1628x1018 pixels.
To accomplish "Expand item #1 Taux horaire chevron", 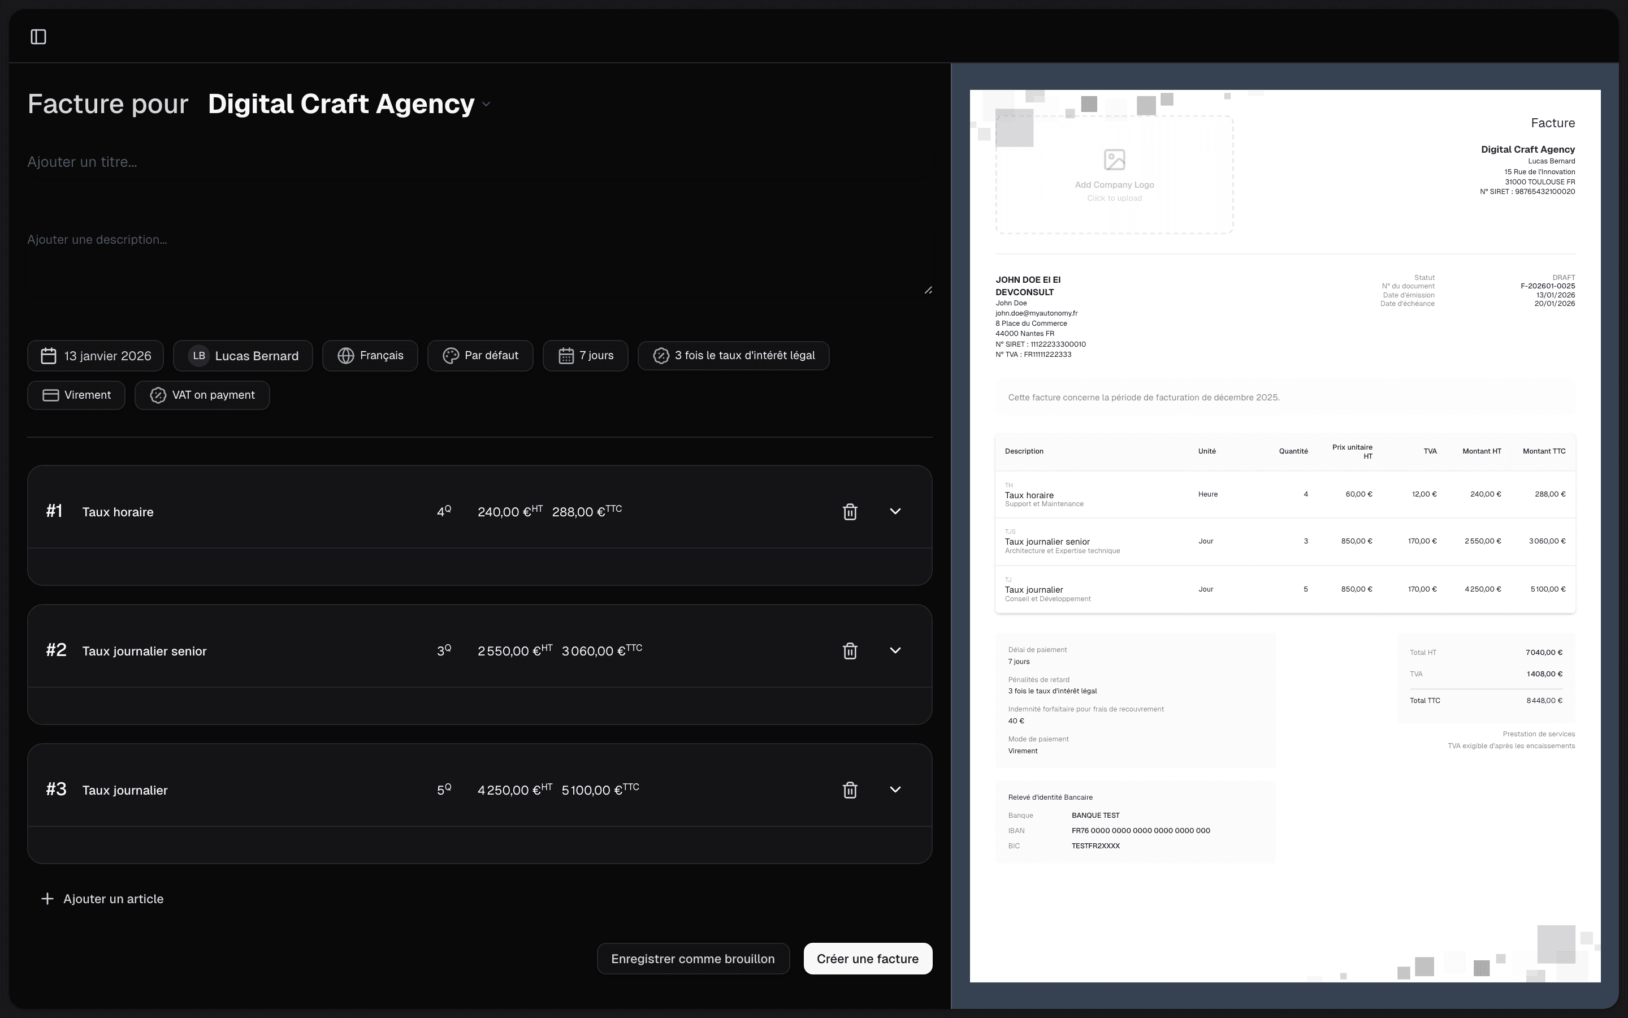I will point(895,512).
